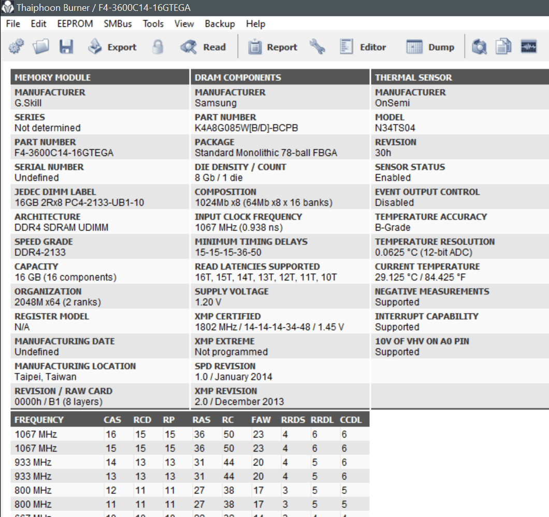The width and height of the screenshot is (549, 517).
Task: Open the Tools menu
Action: point(153,24)
